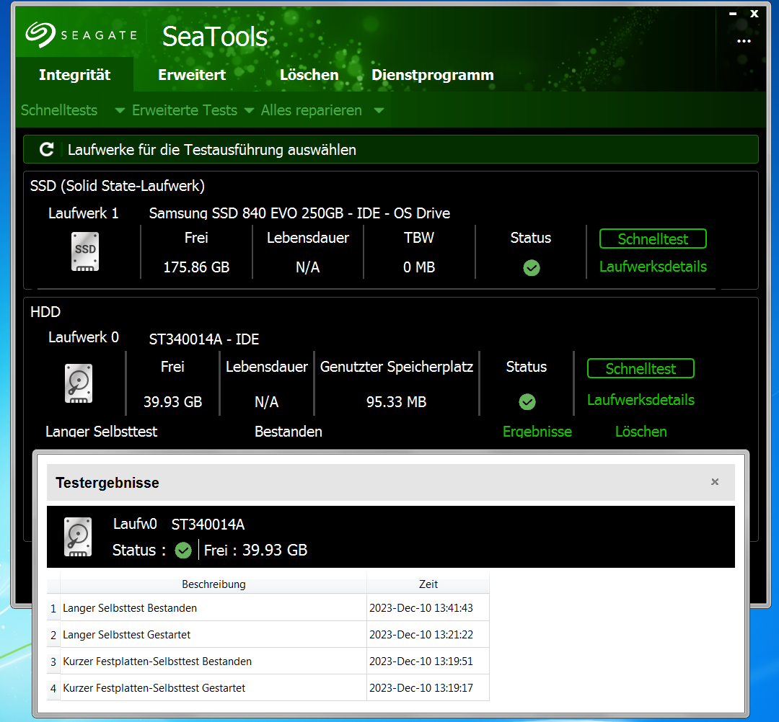
Task: Open the Dienstprogramm tab
Action: pyautogui.click(x=433, y=75)
